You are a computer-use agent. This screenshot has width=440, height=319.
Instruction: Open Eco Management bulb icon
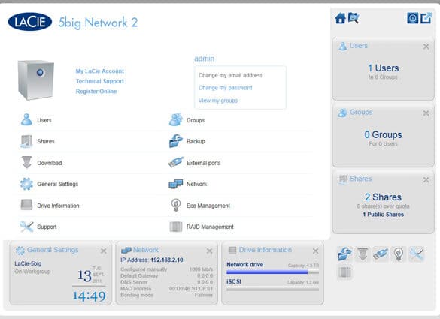point(176,206)
